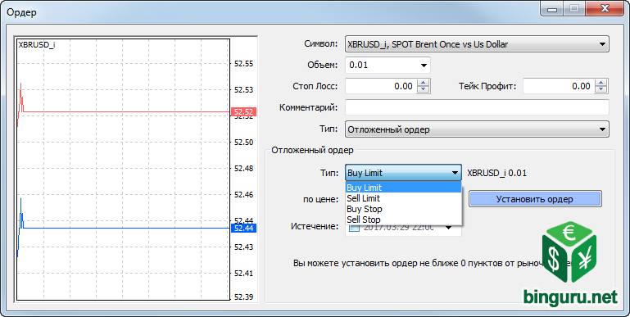Focus the Стоп Лосс value field

pos(381,86)
